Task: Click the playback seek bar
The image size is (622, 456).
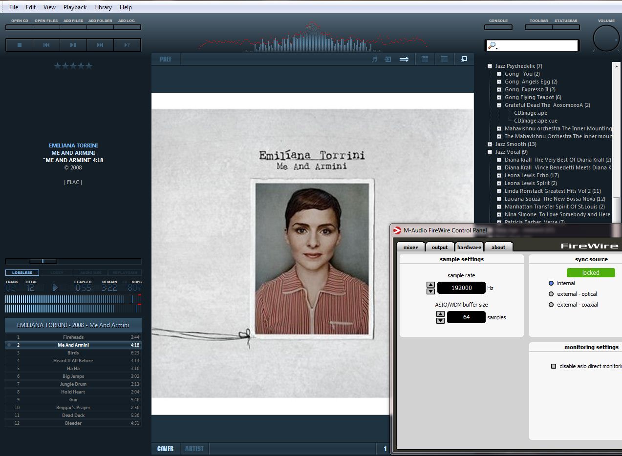Action: point(73,261)
